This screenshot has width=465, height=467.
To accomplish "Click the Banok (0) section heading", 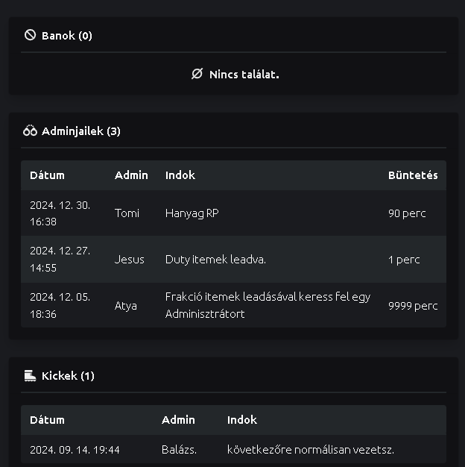I will (x=67, y=35).
